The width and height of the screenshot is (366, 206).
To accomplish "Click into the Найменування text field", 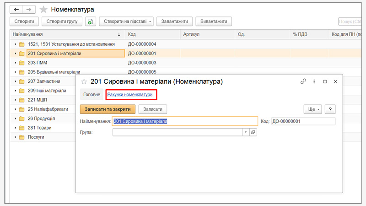I will [x=185, y=121].
